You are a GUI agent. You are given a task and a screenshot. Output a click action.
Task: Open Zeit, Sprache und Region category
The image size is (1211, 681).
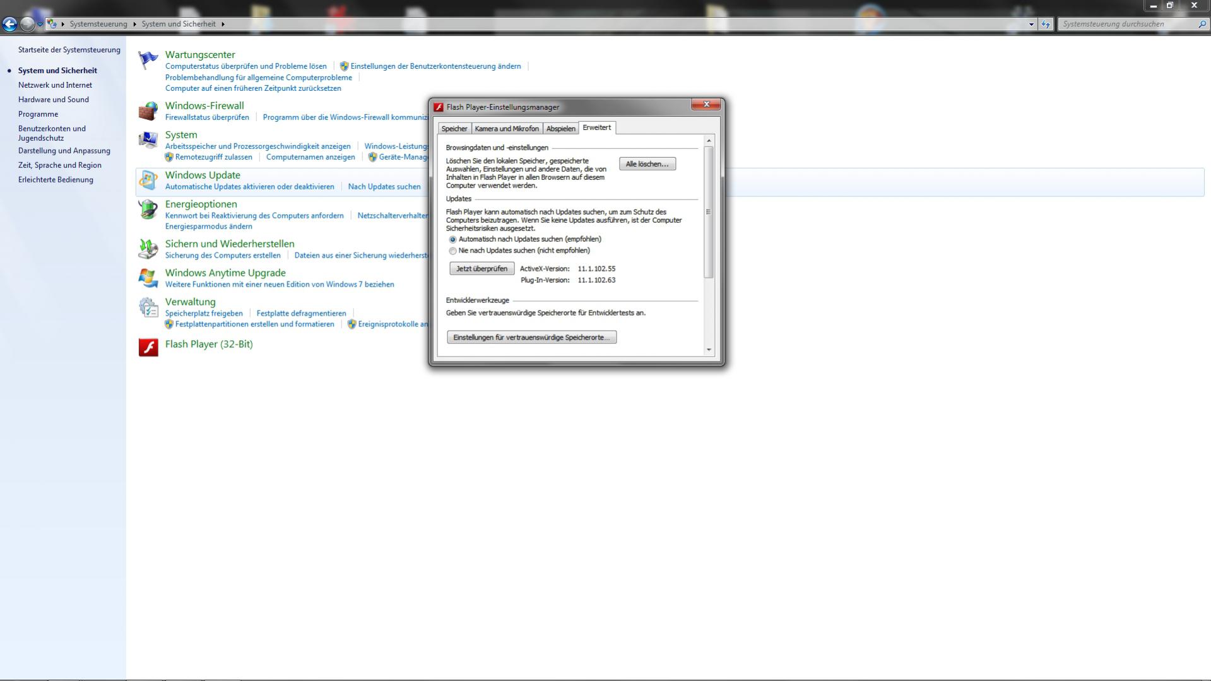[60, 165]
